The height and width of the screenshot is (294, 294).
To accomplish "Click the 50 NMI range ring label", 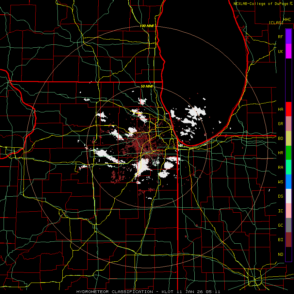I will tap(147, 86).
